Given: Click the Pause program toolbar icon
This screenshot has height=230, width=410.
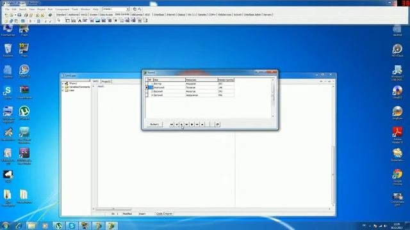Looking at the screenshot, I should (x=38, y=21).
